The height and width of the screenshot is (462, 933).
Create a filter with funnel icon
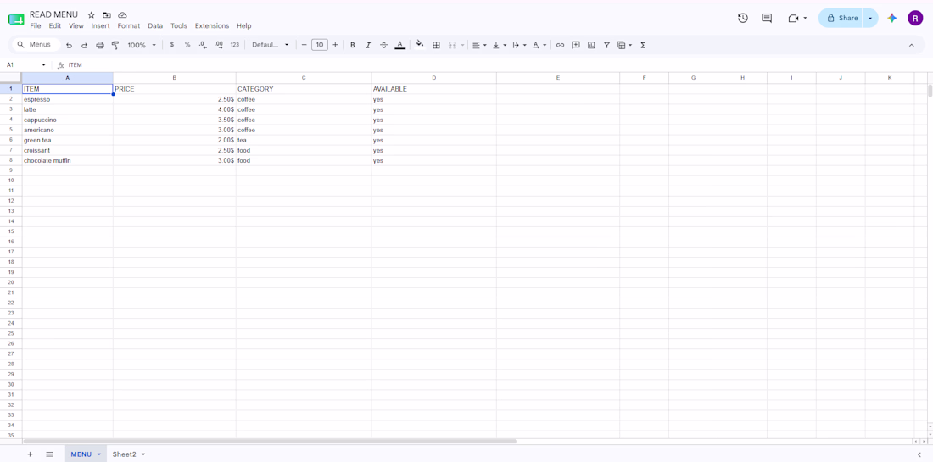[606, 45]
